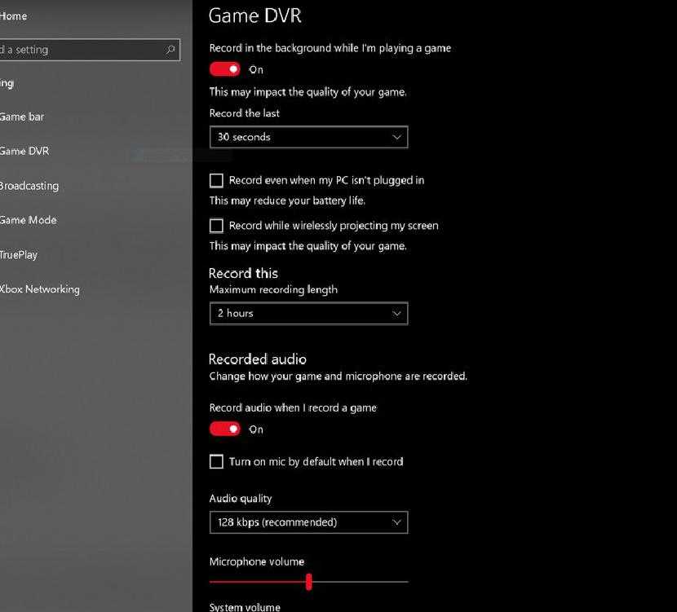677x612 pixels.
Task: Open the Audio quality dropdown
Action: pos(308,522)
